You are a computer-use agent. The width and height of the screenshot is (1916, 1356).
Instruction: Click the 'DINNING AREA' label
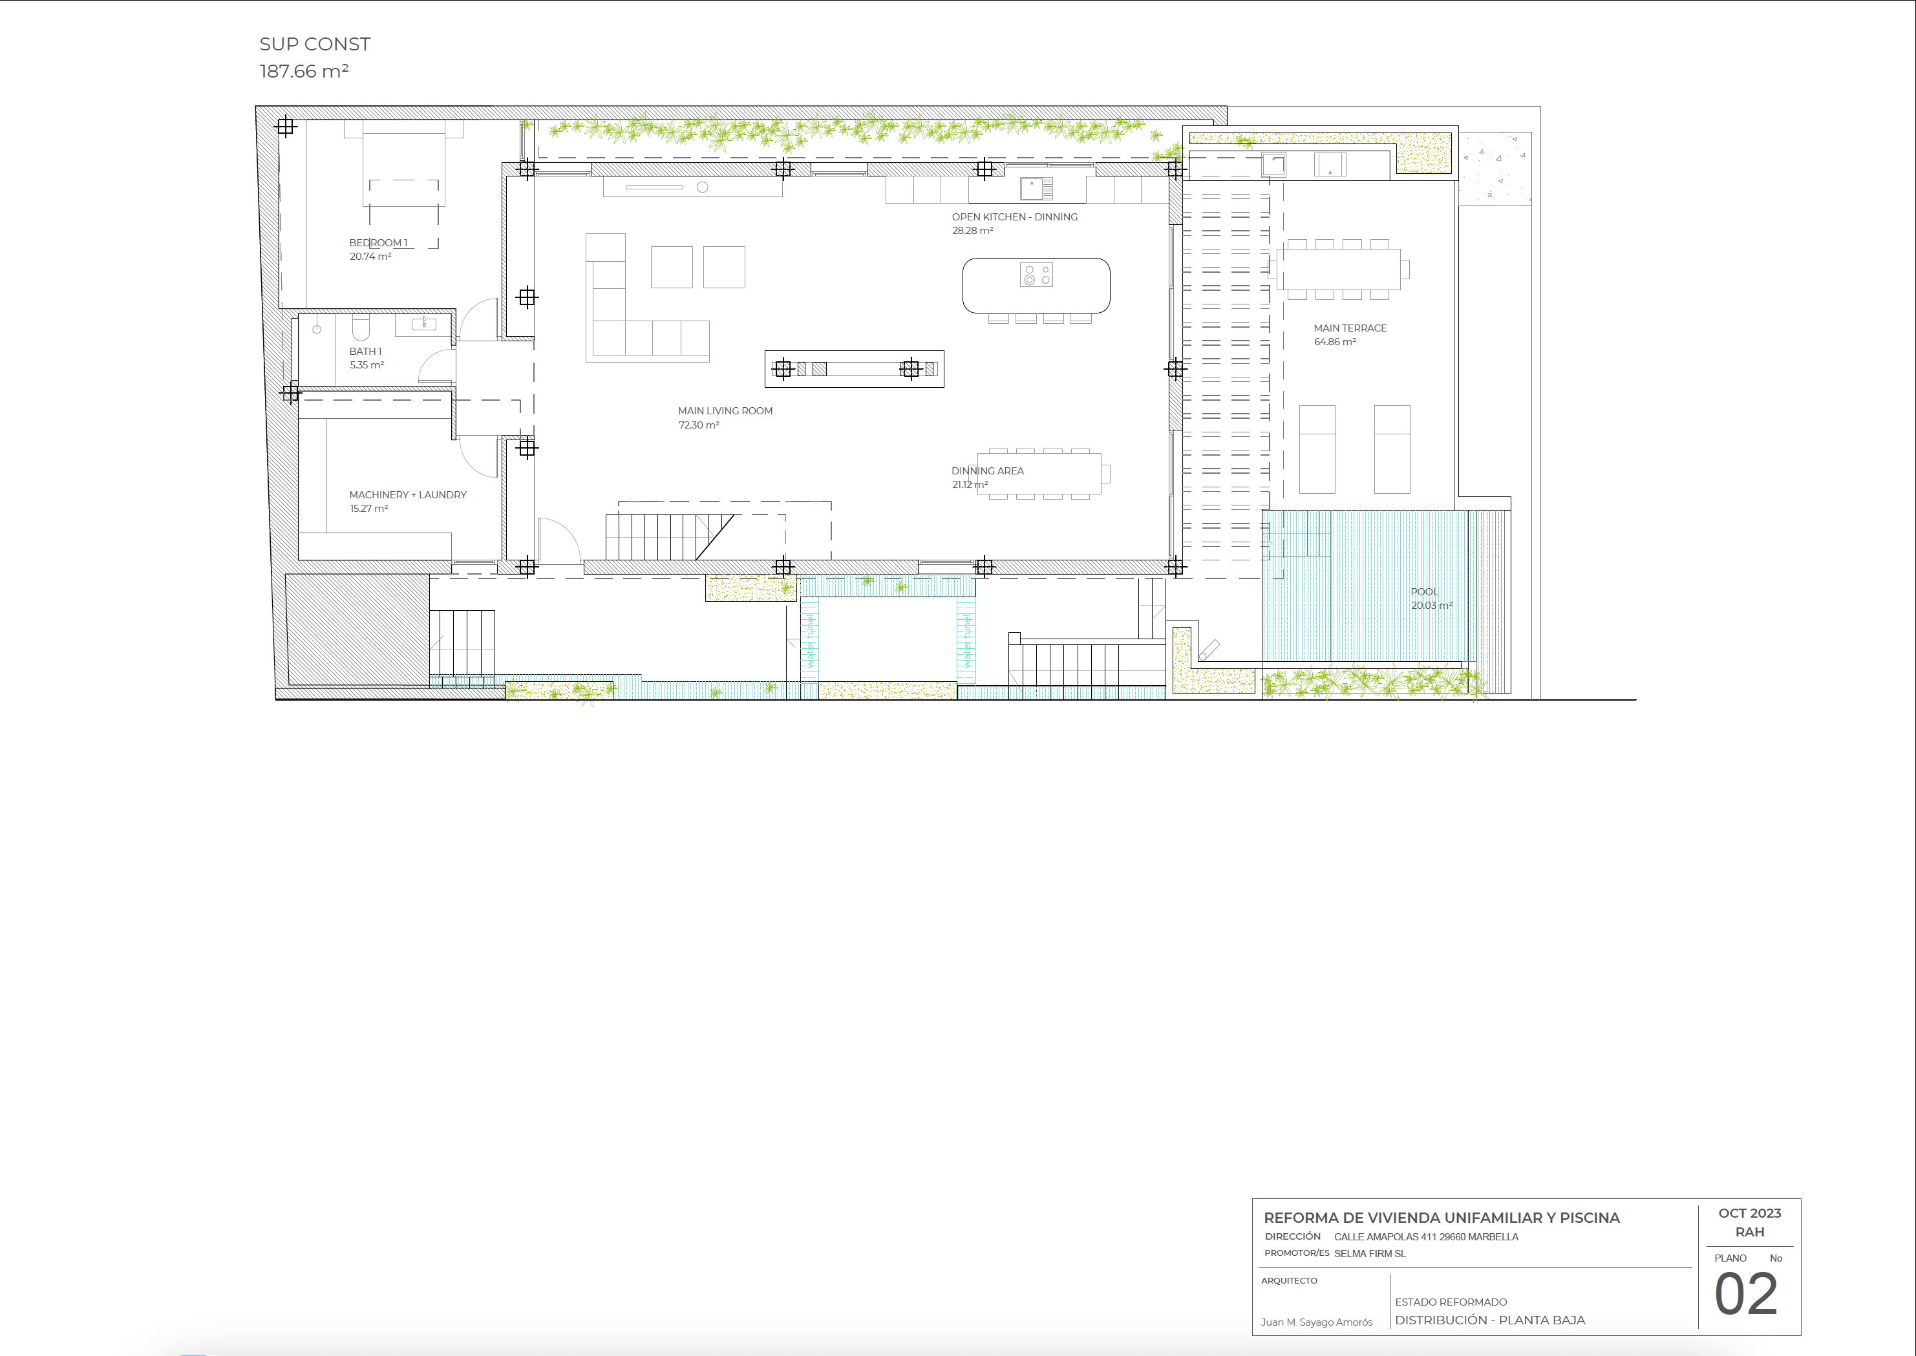click(x=988, y=471)
